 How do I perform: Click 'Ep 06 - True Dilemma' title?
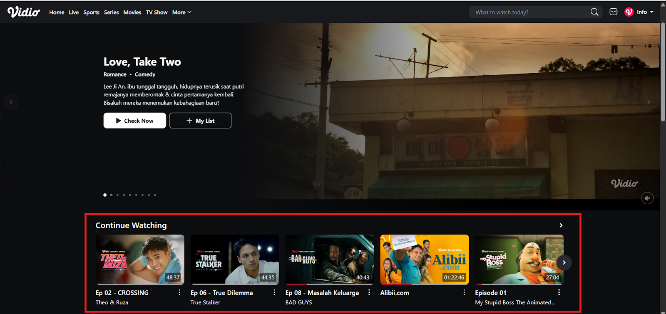pos(221,293)
